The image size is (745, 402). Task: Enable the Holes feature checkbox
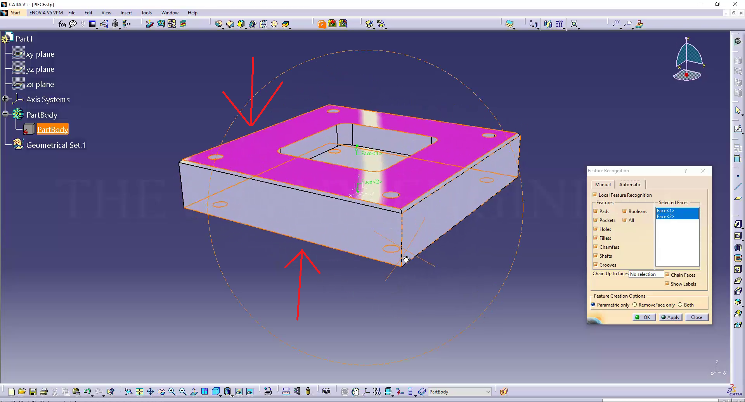coord(595,229)
